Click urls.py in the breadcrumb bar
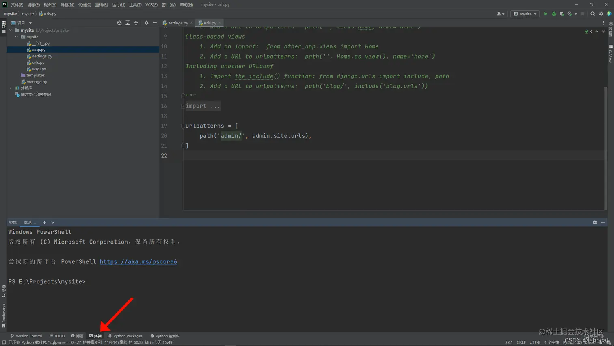614x346 pixels. click(48, 14)
